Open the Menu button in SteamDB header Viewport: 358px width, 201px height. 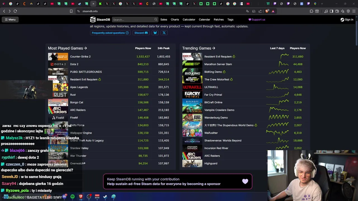[x=10, y=20]
